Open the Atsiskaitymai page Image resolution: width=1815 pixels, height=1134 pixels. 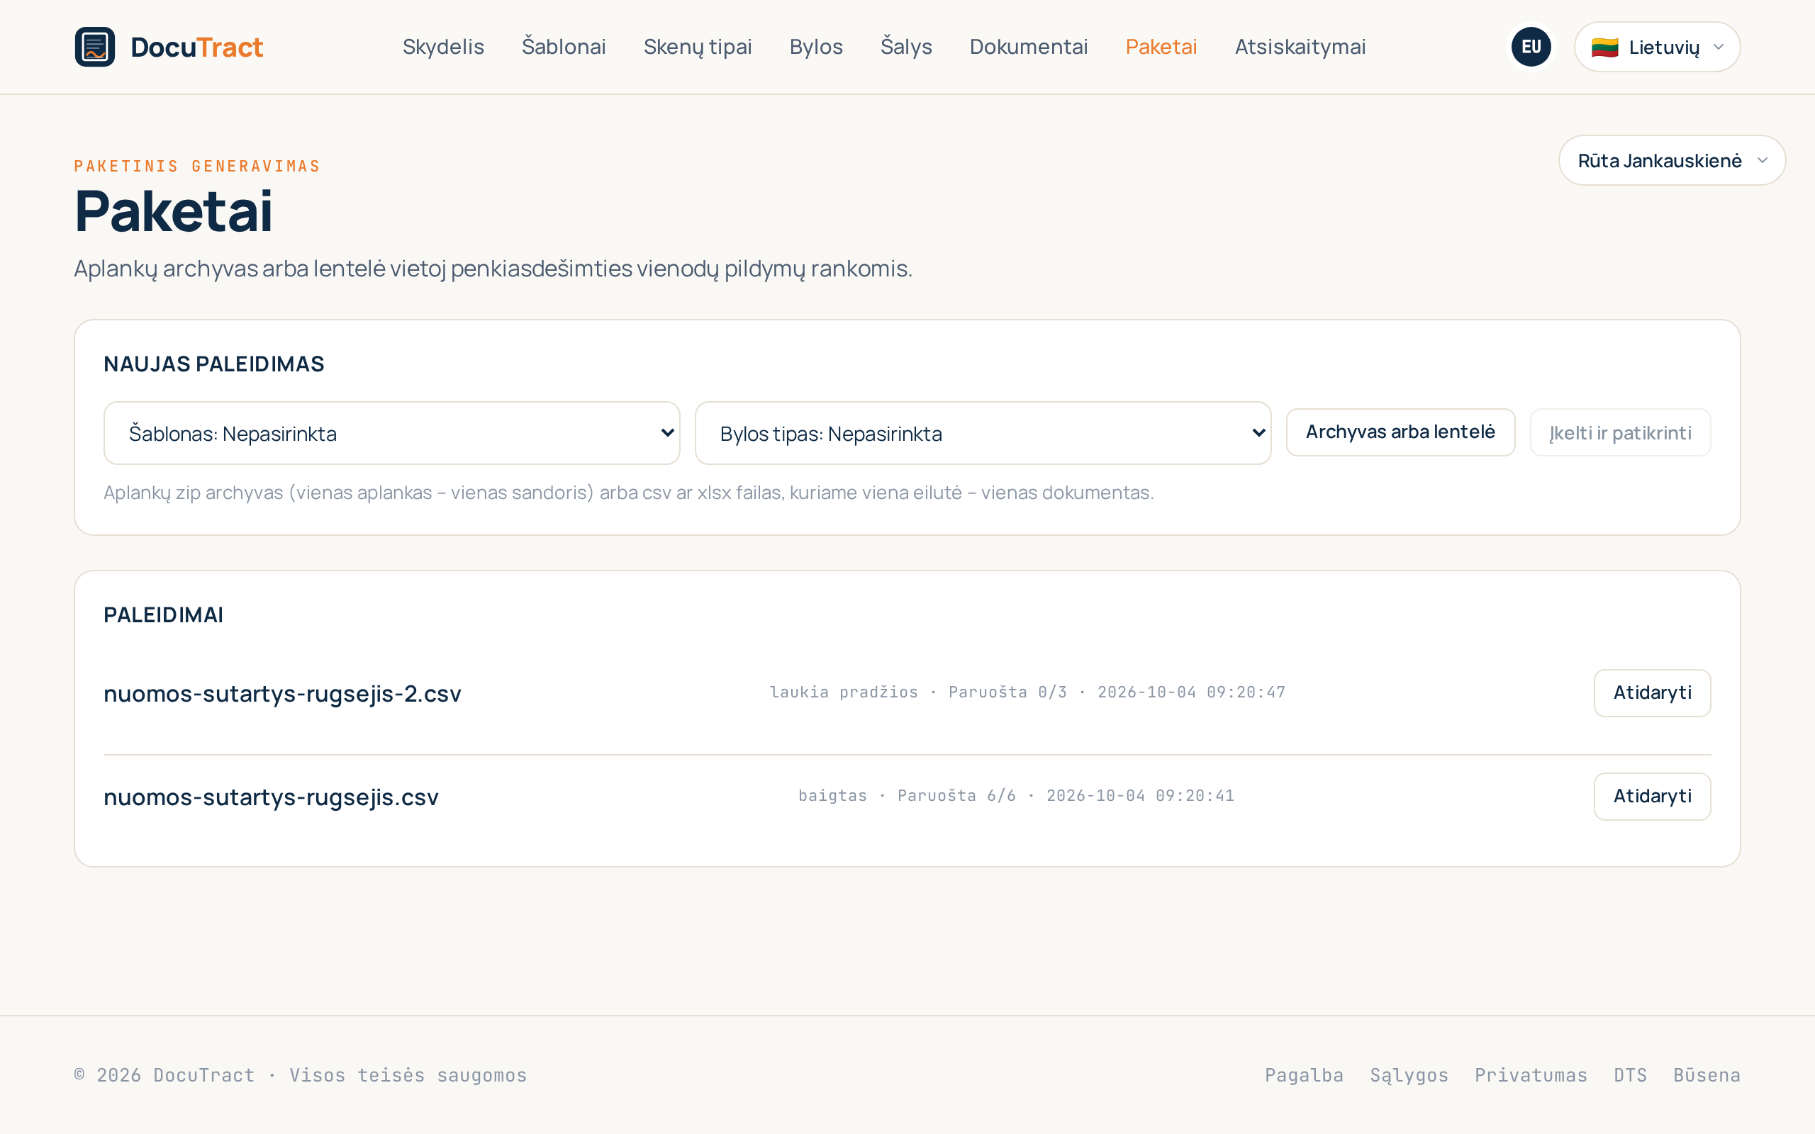[1300, 47]
